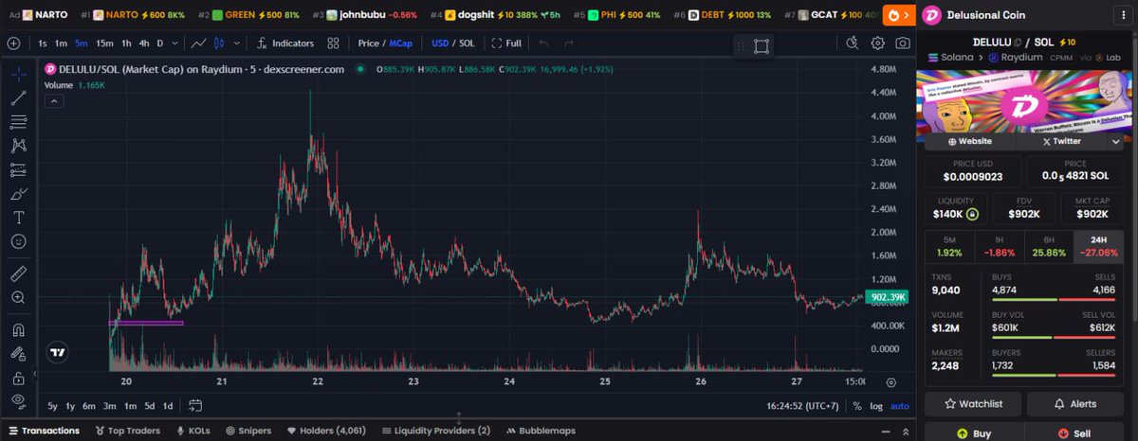The image size is (1138, 441).
Task: Click the red Sell button
Action: point(1075,432)
